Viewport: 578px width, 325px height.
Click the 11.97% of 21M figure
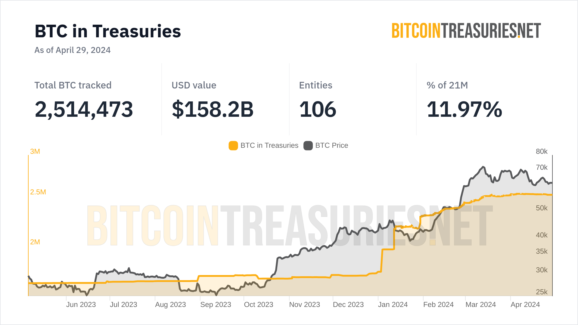click(x=464, y=109)
